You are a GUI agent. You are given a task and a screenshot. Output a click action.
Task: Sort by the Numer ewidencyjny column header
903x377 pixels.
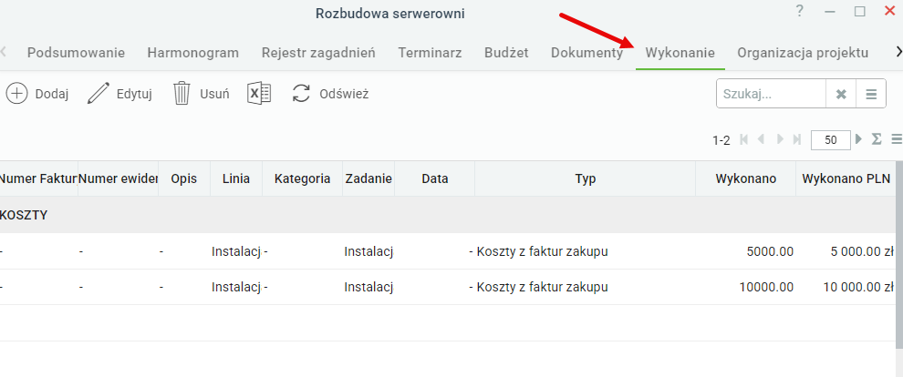118,178
